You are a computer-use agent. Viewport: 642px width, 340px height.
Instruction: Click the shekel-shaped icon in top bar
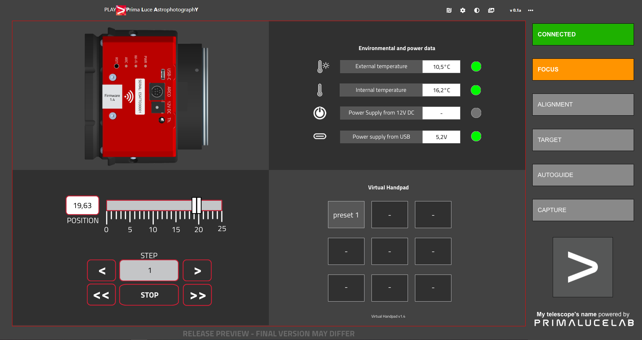[x=449, y=10]
